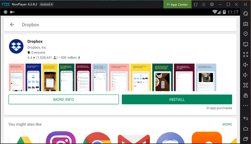Viewport: 251px width, 144px height.
Task: Open the Google Drive suggested app
Action: coord(24,138)
